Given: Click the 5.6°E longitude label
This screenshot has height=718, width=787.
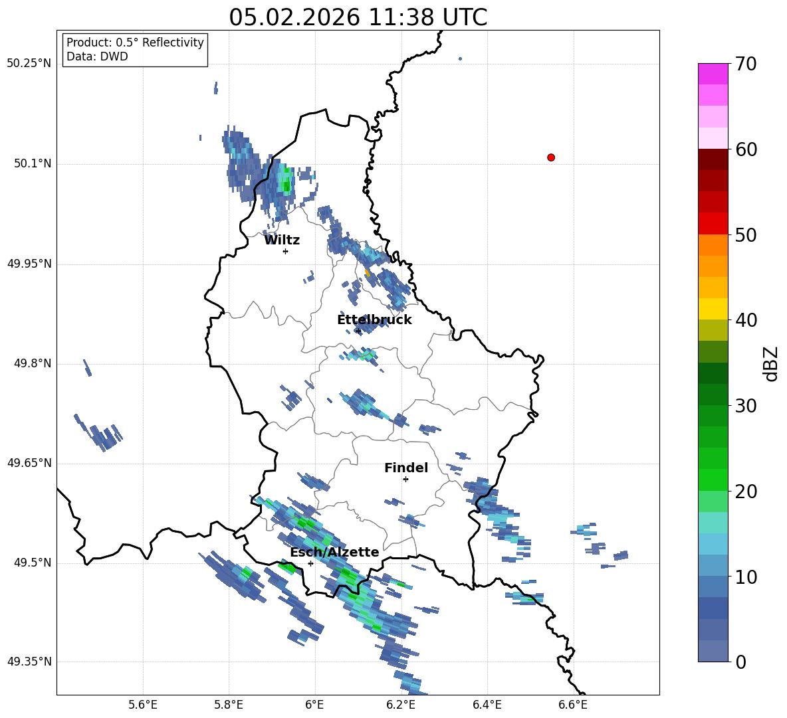Looking at the screenshot, I should 143,705.
